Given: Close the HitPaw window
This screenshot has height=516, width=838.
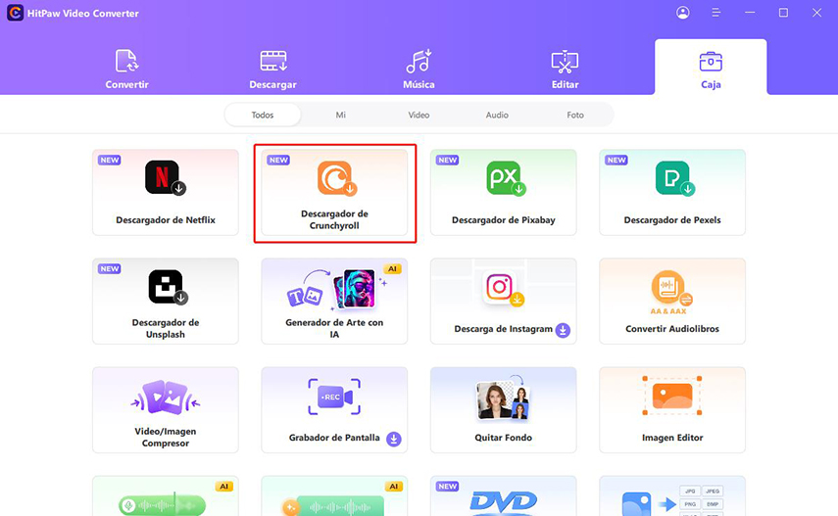Looking at the screenshot, I should [816, 13].
